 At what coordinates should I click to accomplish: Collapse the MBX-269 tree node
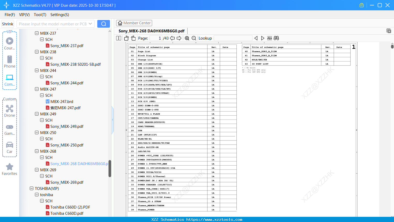coord(37,170)
